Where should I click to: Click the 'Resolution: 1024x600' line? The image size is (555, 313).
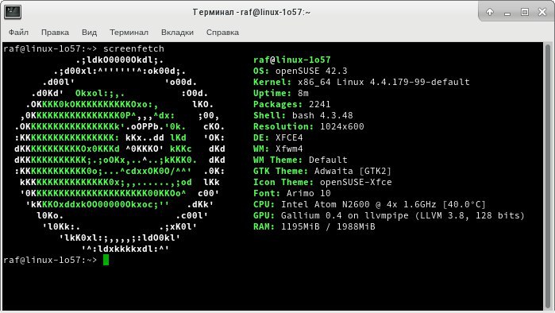(x=309, y=126)
